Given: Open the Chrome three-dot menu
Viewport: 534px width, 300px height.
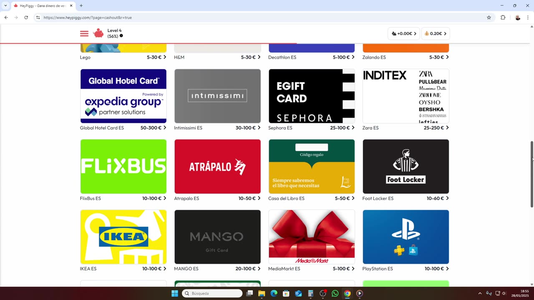Looking at the screenshot, I should 528,17.
